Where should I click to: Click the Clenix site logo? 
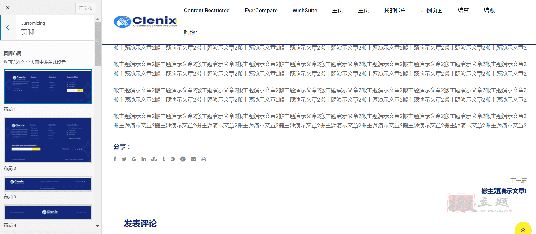(x=145, y=22)
